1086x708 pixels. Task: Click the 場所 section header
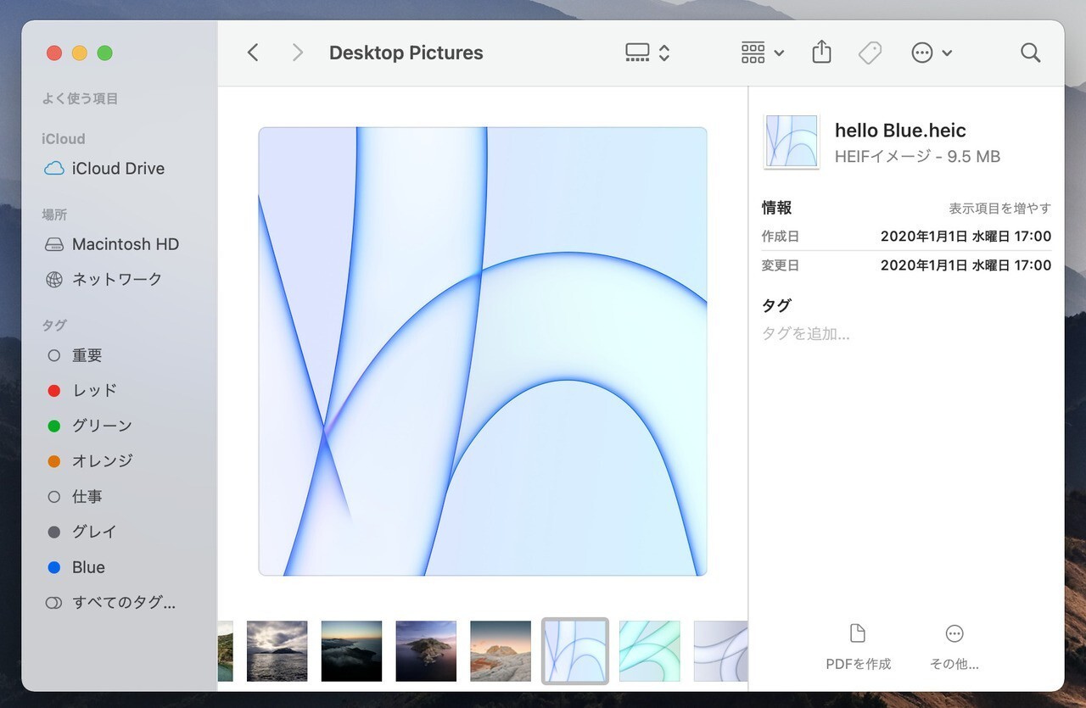click(x=54, y=215)
